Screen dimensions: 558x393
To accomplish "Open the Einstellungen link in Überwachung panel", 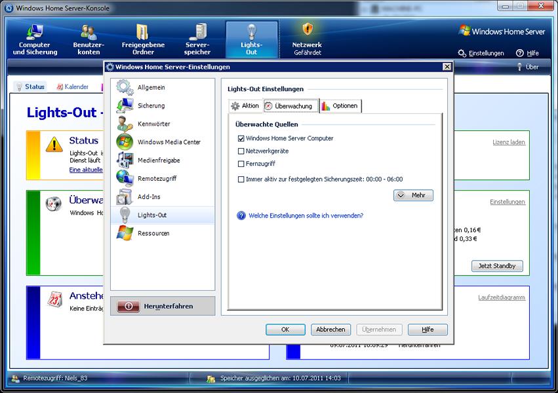I will 507,202.
